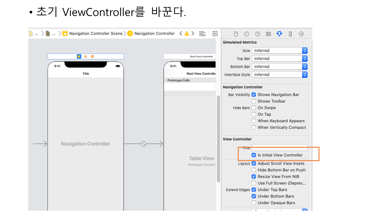Click Navigation Controller breadcrumb item
This screenshot has height=214, width=380.
[x=154, y=34]
